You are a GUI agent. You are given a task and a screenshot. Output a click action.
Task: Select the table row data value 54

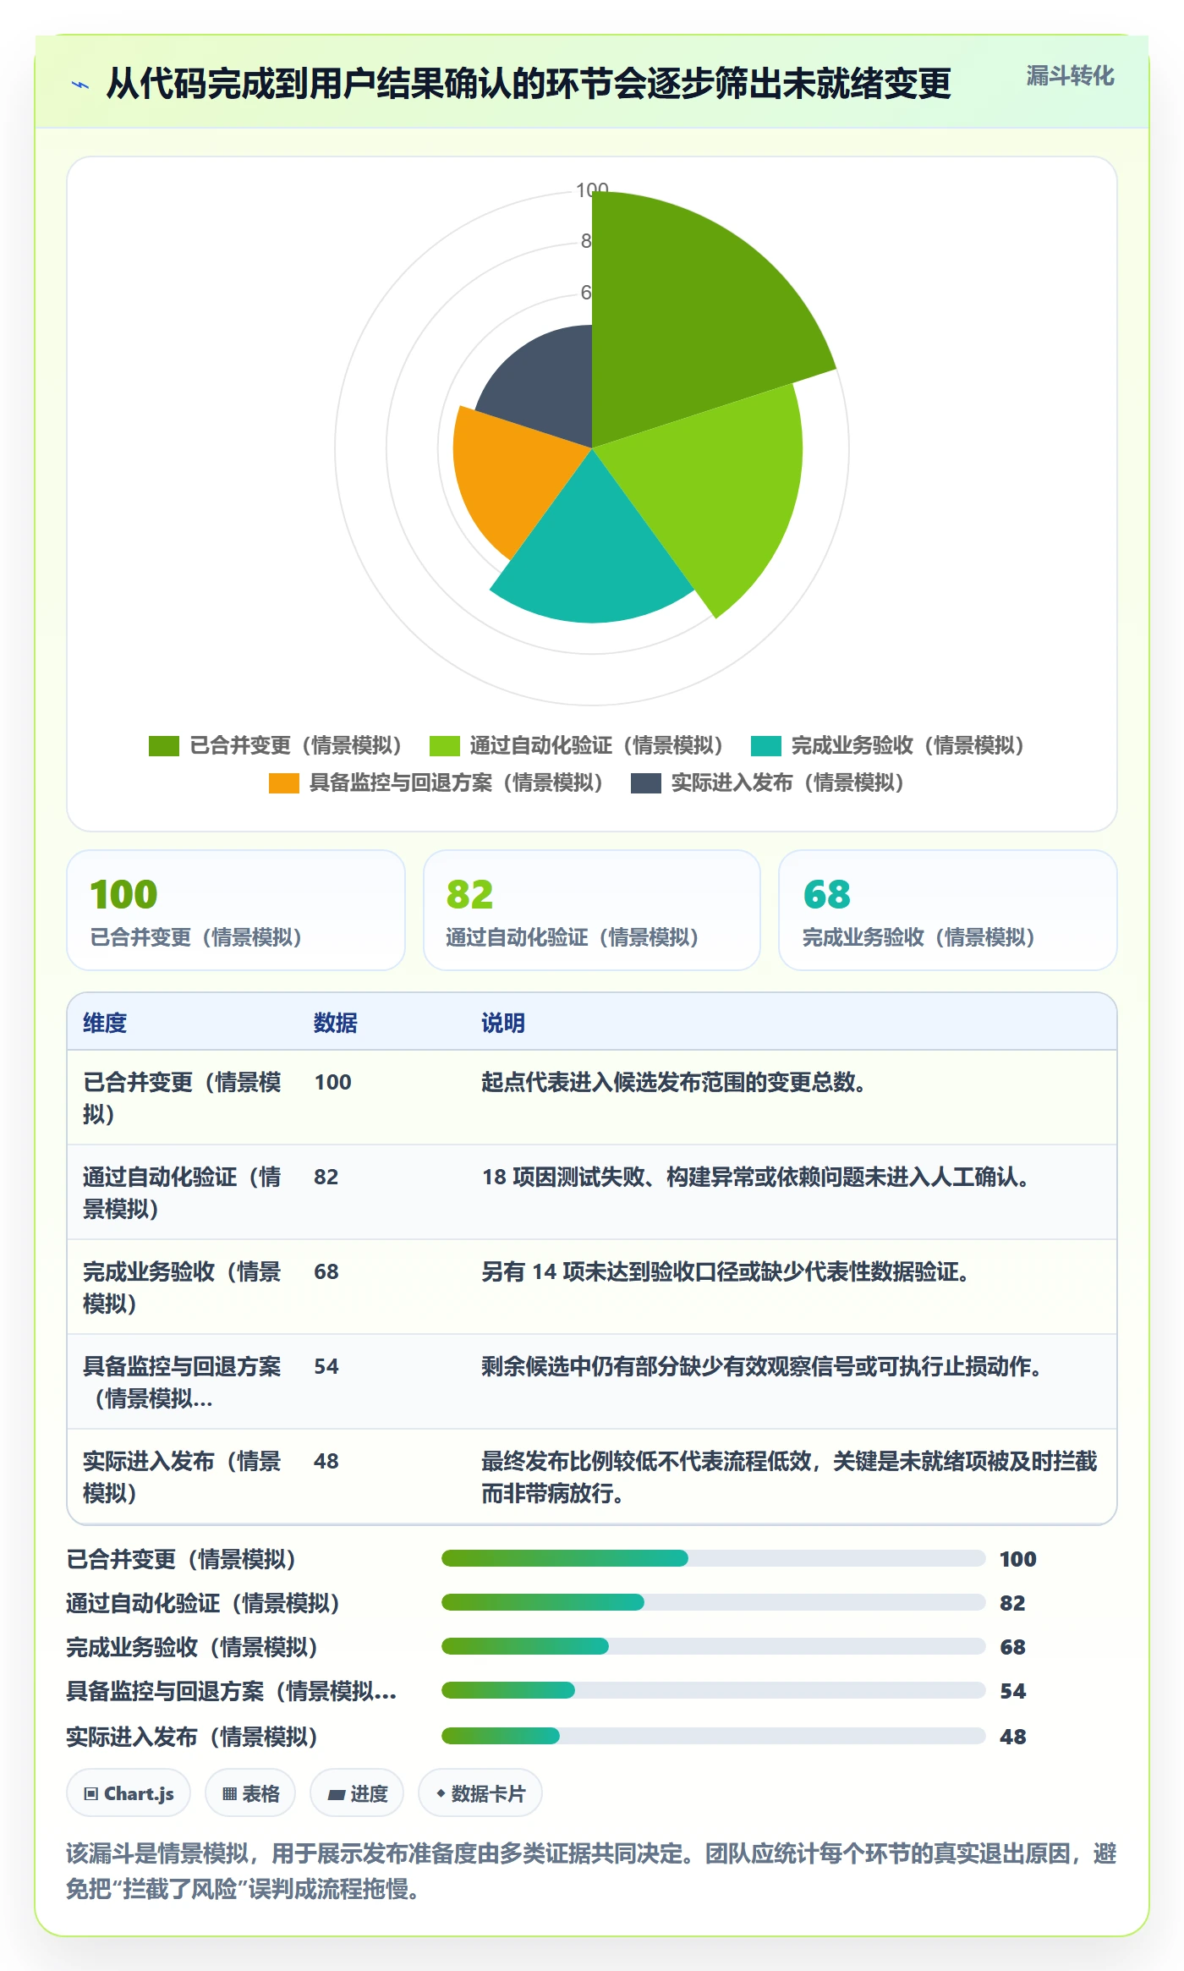pyautogui.click(x=326, y=1366)
